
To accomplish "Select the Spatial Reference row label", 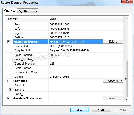I will click(x=26, y=42).
